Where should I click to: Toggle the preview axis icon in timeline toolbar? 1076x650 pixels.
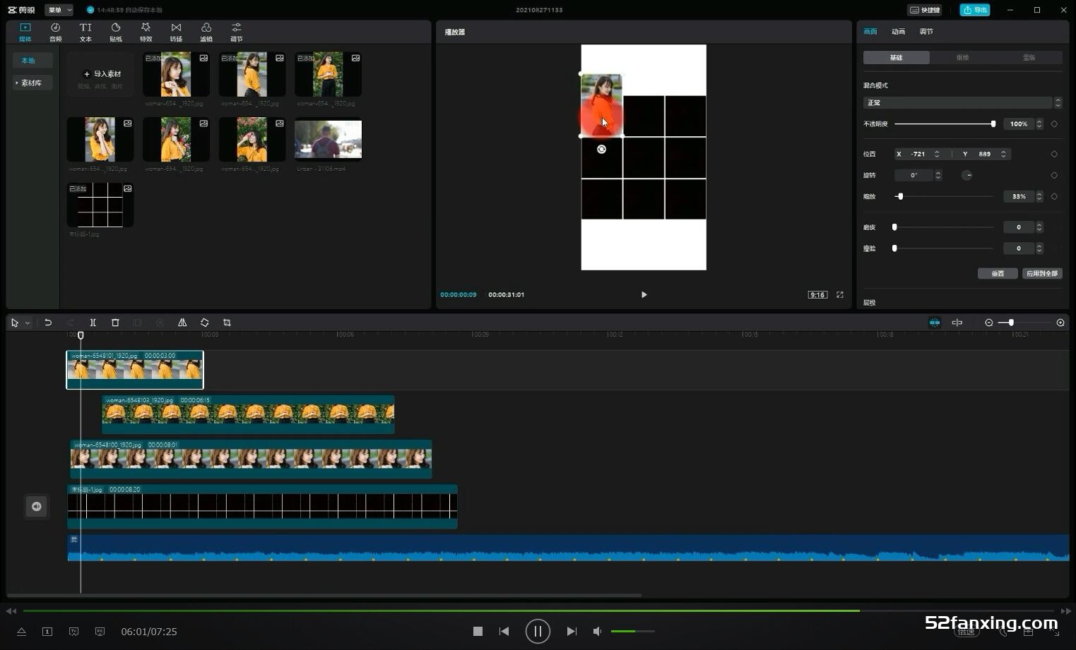click(957, 323)
